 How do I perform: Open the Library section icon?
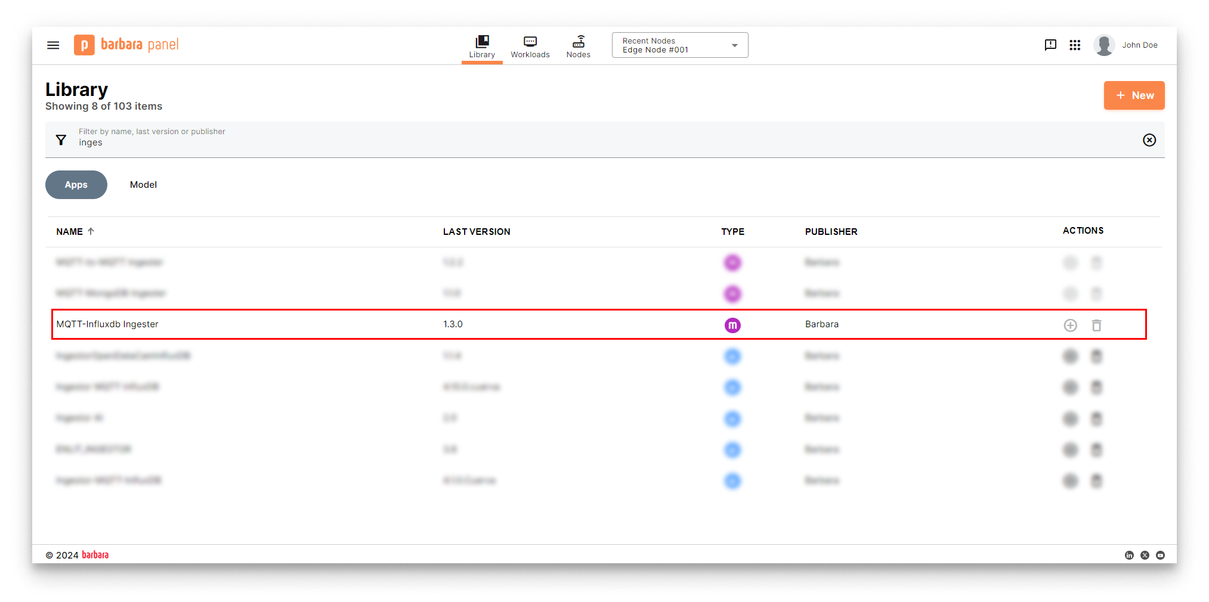coord(482,42)
